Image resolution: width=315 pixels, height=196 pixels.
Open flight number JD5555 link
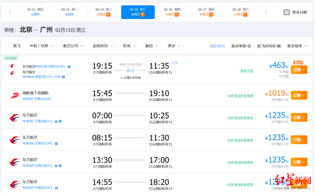28,99
